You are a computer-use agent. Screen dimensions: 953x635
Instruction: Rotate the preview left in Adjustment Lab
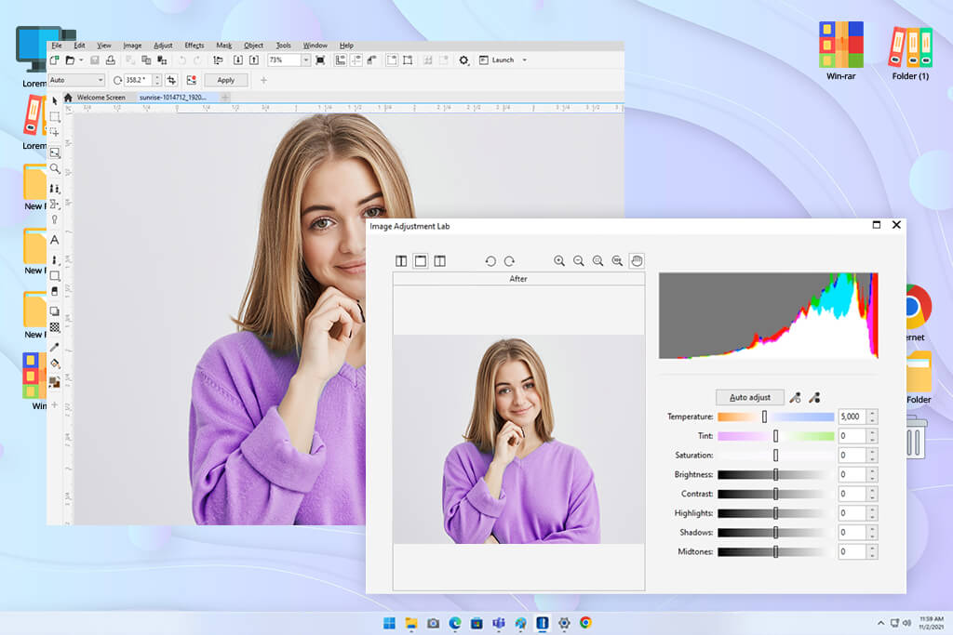[490, 261]
